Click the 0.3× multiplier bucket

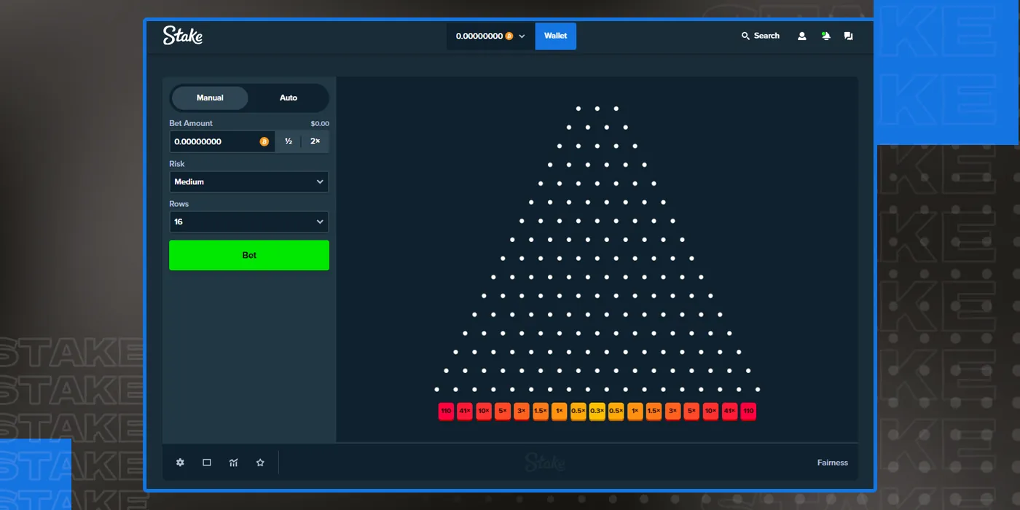[x=597, y=411]
